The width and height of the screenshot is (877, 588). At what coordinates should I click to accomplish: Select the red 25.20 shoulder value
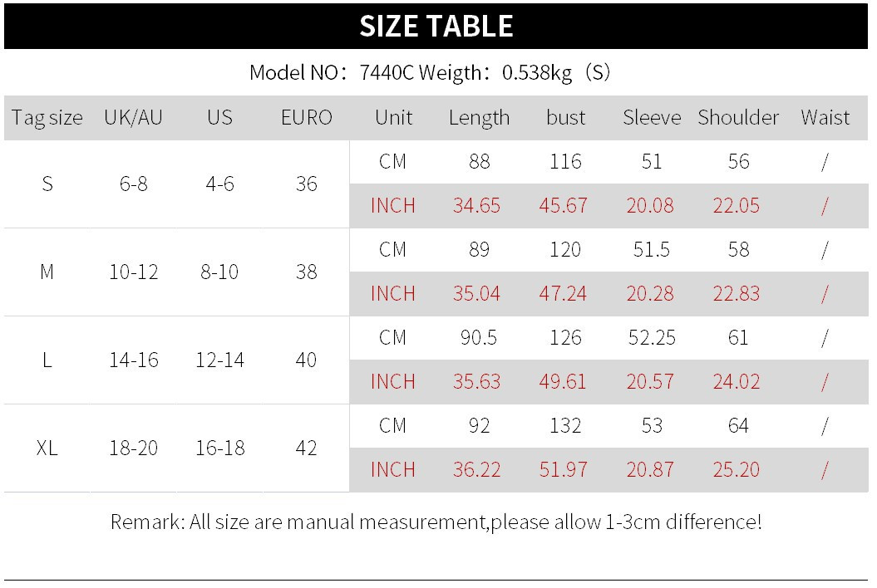click(x=736, y=469)
